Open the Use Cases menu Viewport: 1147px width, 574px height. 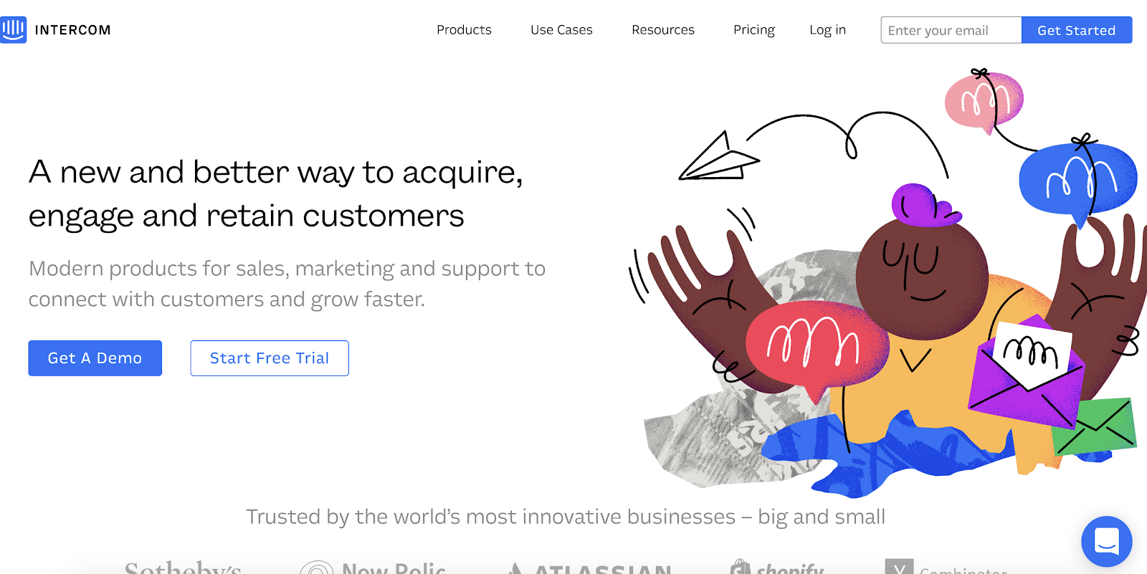point(561,30)
